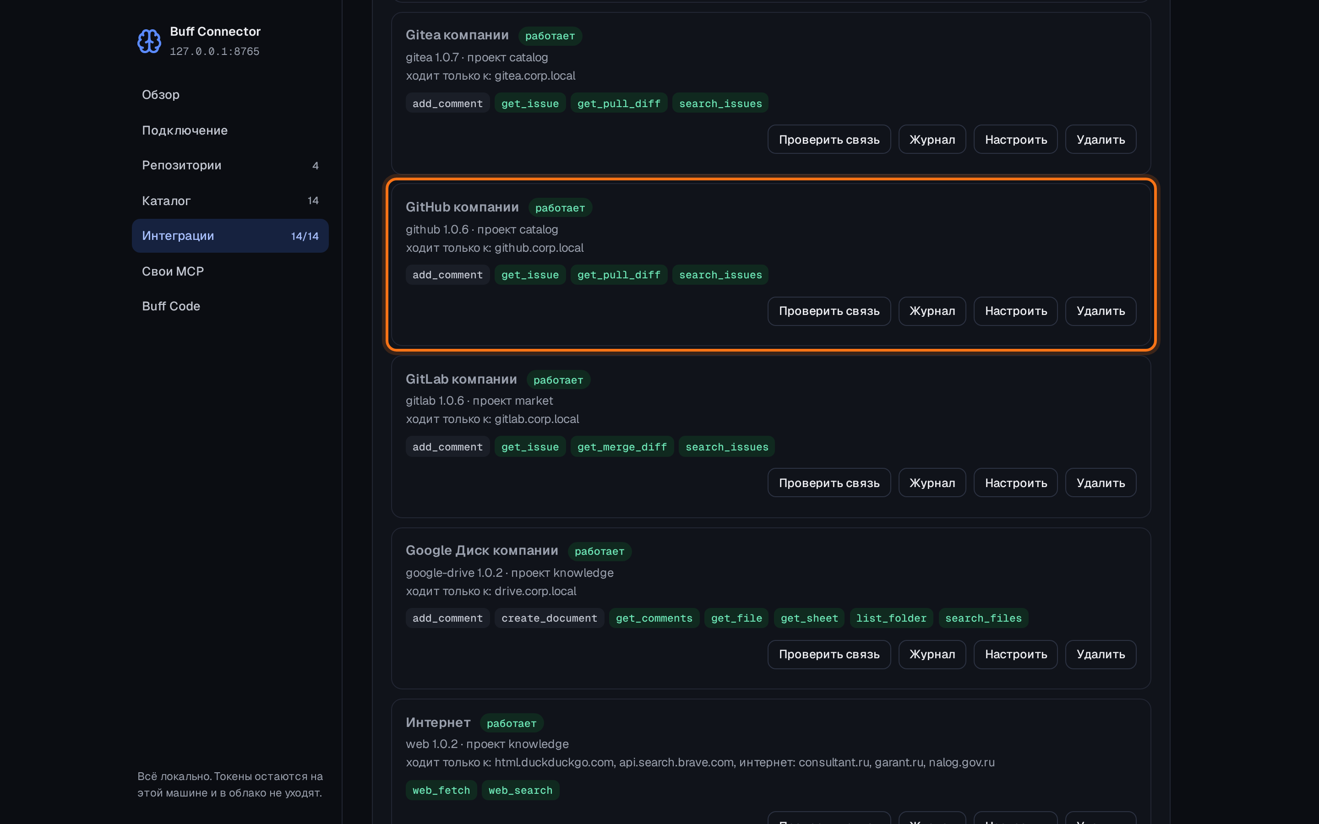
Task: Open Buff Code in sidebar
Action: point(230,306)
